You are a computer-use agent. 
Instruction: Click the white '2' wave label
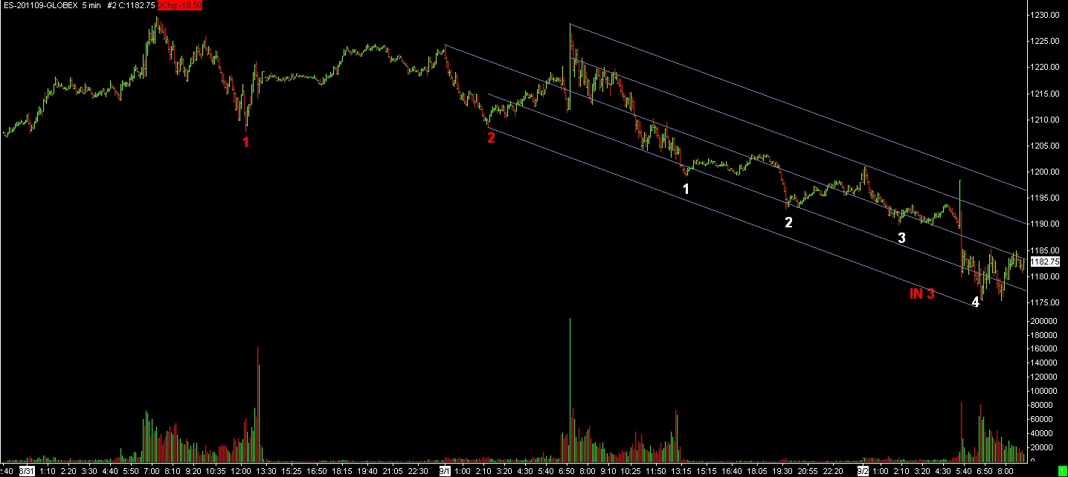click(x=788, y=222)
